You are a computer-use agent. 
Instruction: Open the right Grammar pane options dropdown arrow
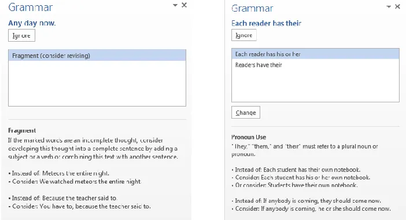pos(389,7)
